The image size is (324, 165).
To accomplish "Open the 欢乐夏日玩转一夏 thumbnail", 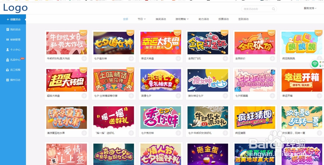I will (x=302, y=117).
